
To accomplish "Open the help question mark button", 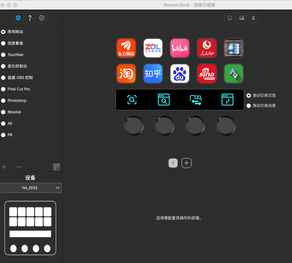I will 30,18.
